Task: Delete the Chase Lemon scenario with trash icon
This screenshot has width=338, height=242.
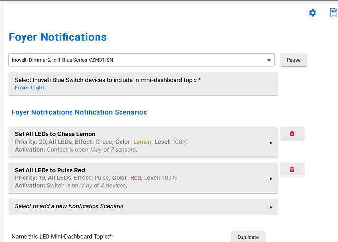Action: (x=292, y=133)
